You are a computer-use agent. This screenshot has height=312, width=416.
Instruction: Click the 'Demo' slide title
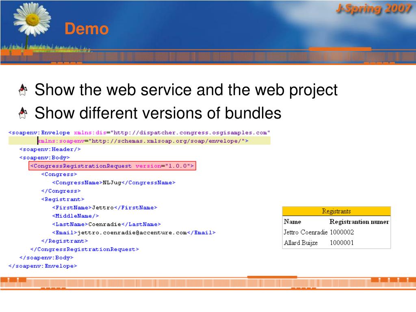(x=87, y=29)
